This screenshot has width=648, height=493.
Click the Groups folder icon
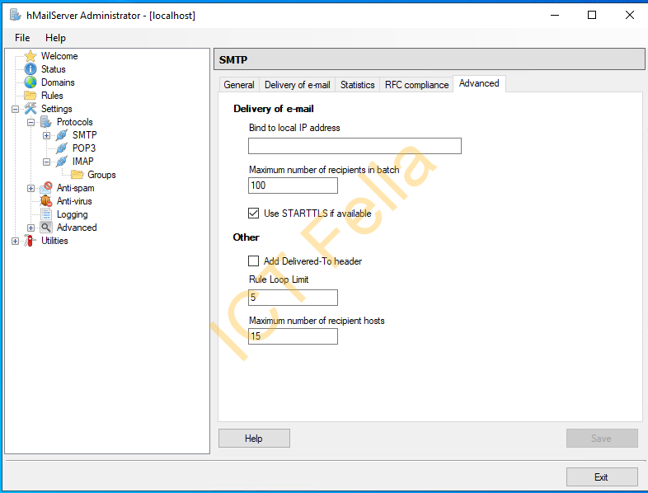77,175
